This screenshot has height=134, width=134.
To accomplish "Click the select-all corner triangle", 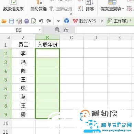I will [x=8, y=37].
